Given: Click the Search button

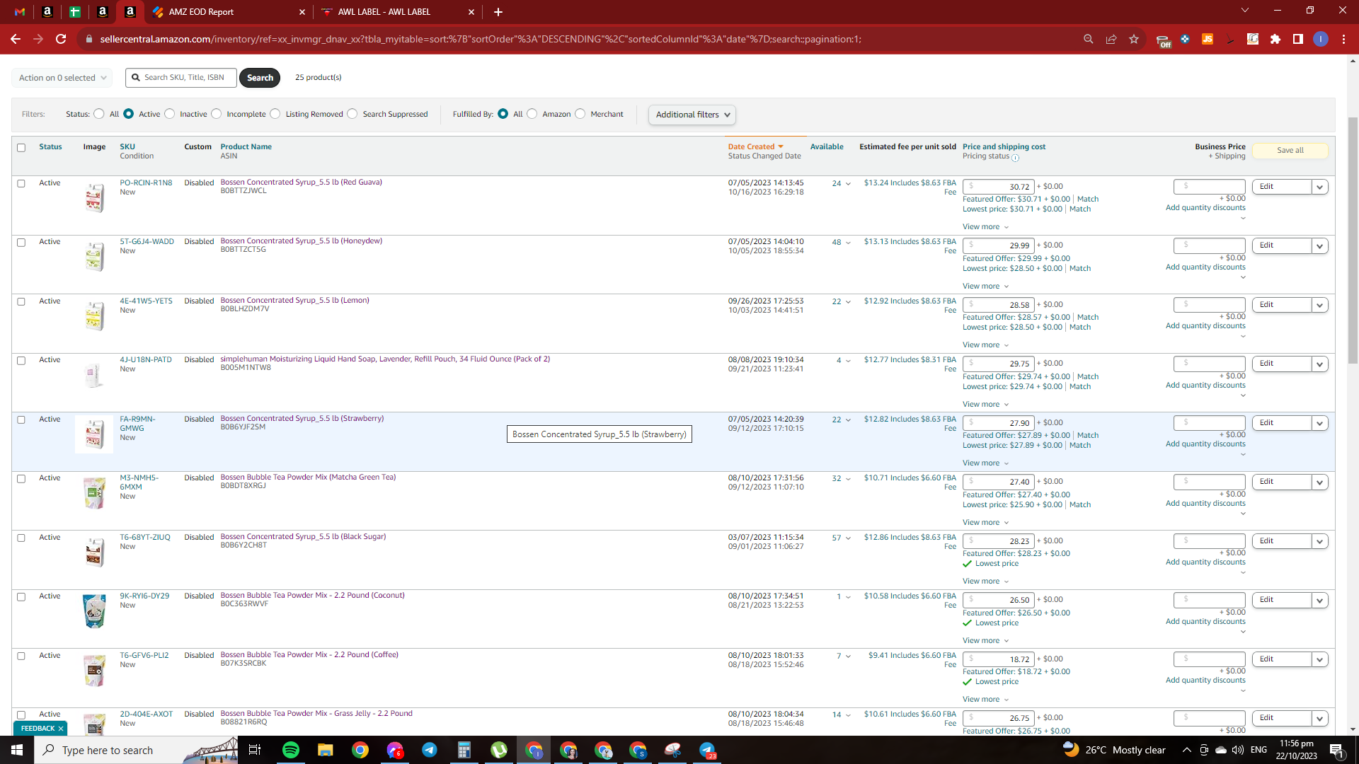Looking at the screenshot, I should 260,78.
